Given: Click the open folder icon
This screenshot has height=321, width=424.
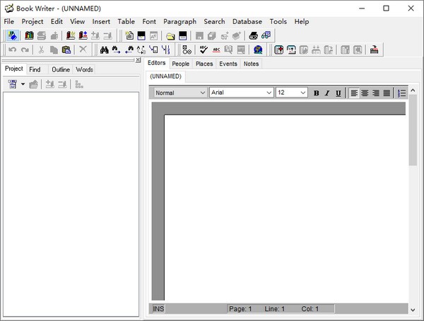Looking at the screenshot, I should 170,35.
